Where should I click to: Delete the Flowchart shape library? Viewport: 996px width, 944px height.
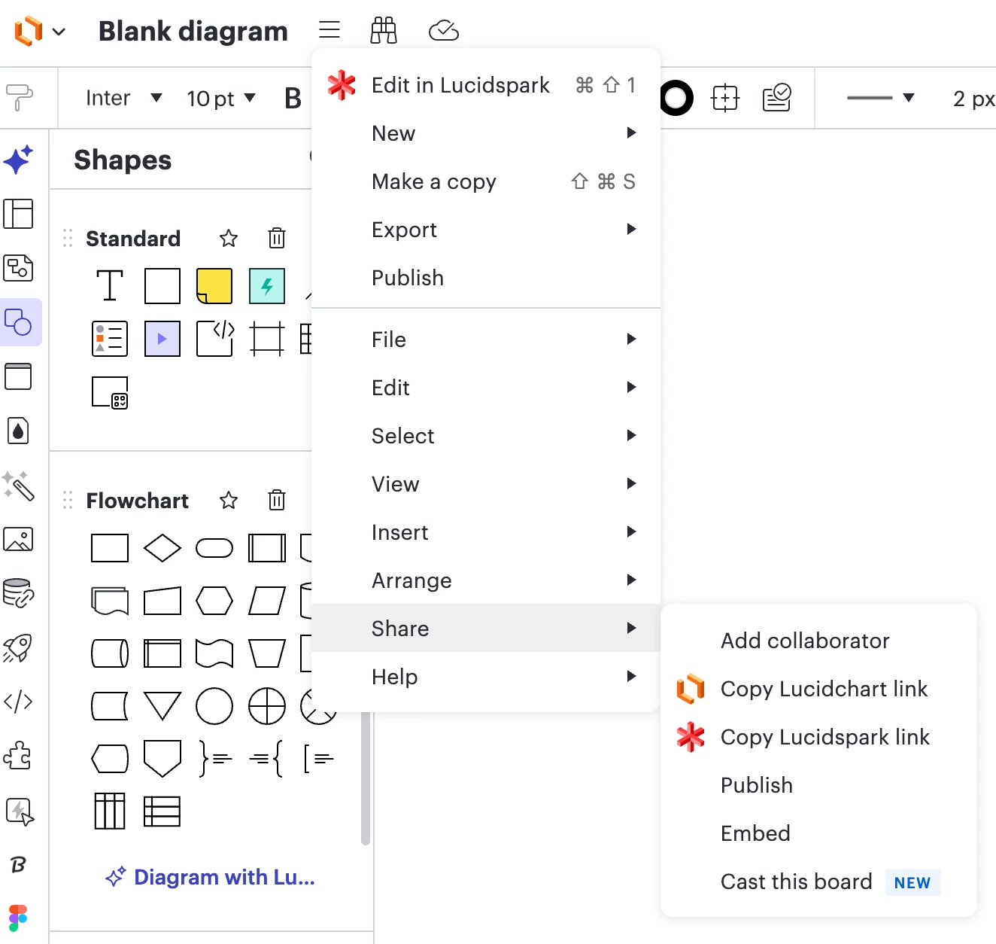tap(277, 500)
